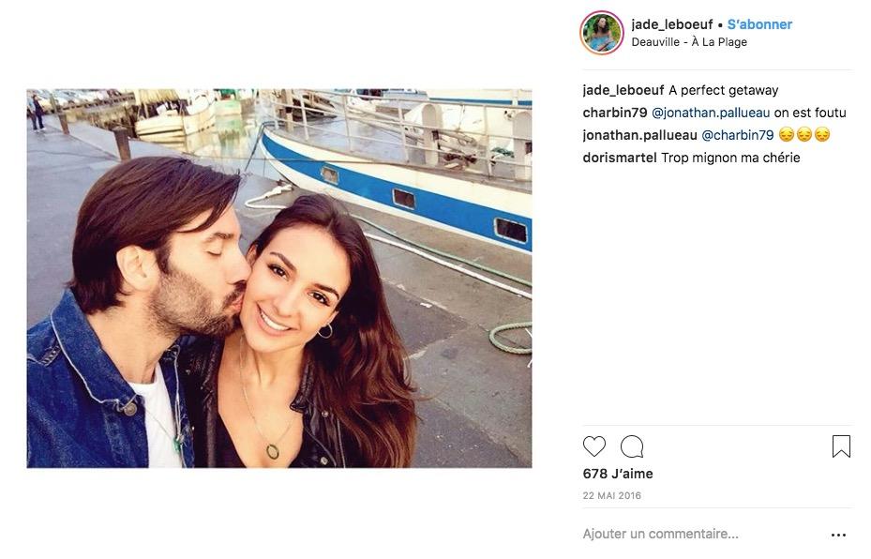Open dorismartel's profile

click(619, 158)
